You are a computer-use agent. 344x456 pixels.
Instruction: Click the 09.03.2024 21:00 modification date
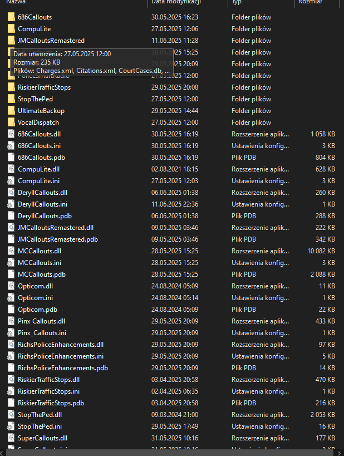click(x=174, y=415)
